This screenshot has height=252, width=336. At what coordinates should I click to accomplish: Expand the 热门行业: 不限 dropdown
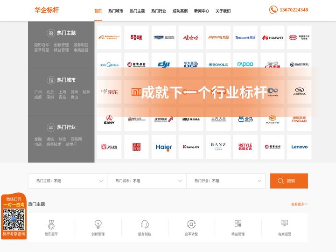[226, 181]
